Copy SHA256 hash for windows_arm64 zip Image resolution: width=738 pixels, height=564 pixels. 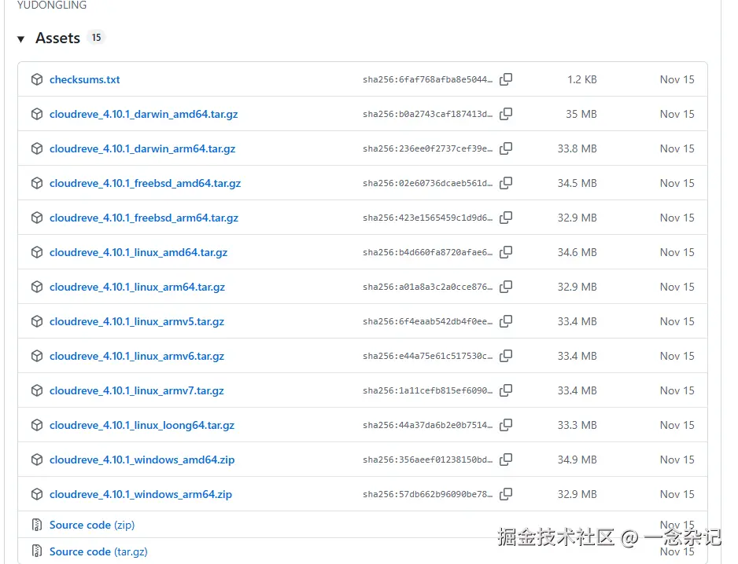tap(506, 494)
